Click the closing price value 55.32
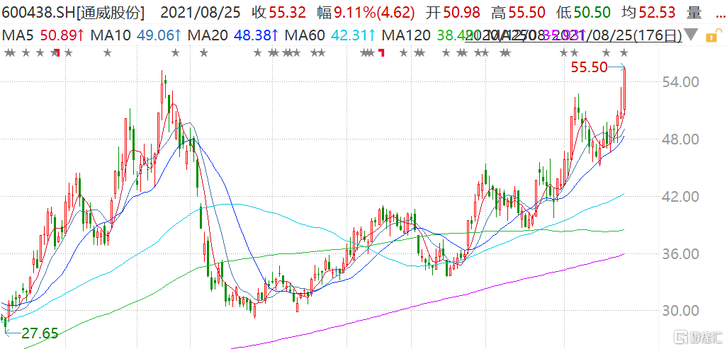Viewport: 727px width, 349px height. coord(286,13)
